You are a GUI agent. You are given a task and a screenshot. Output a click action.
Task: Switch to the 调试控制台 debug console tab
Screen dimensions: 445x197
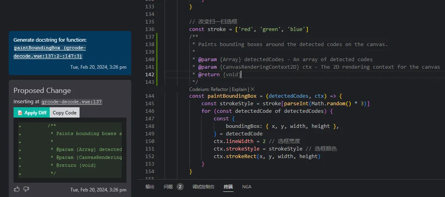point(203,187)
